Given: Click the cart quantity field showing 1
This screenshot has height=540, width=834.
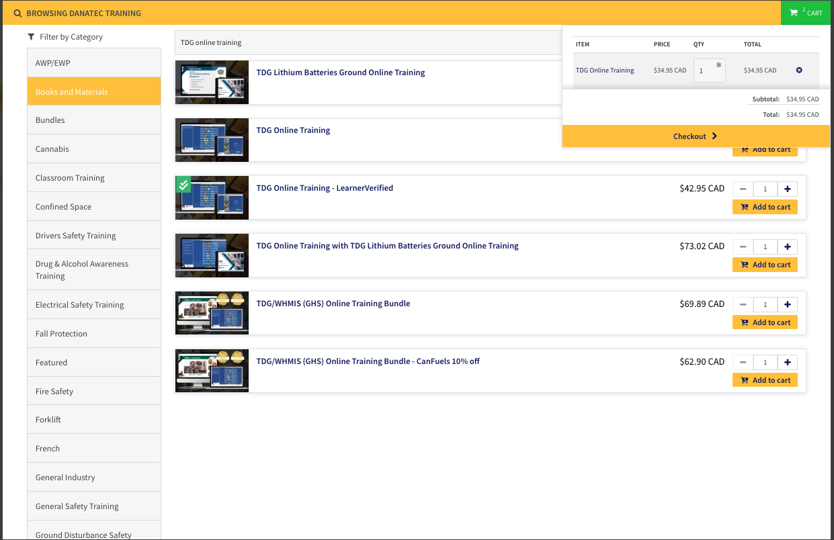Looking at the screenshot, I should pos(709,70).
